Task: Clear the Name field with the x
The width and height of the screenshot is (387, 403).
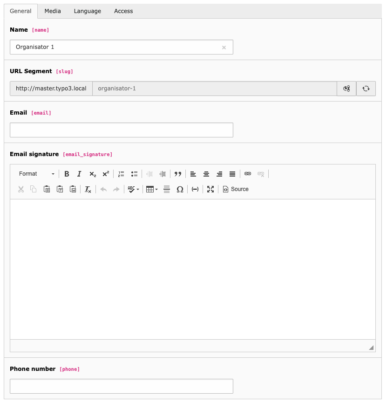Action: (224, 48)
